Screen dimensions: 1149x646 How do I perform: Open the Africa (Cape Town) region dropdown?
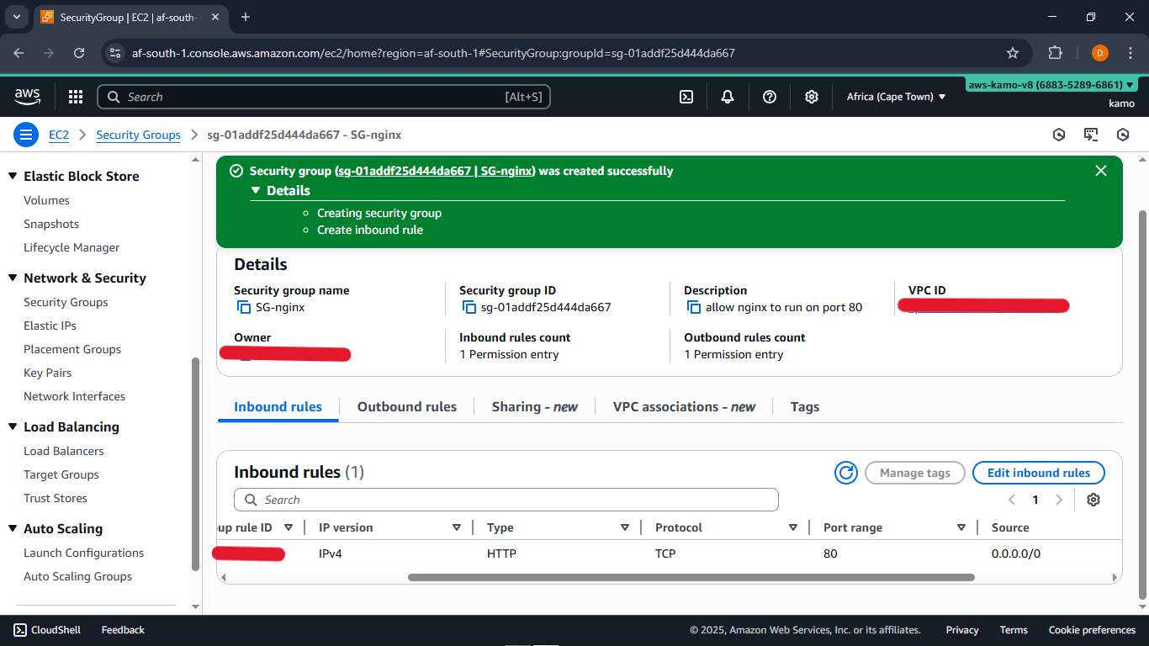(x=896, y=97)
